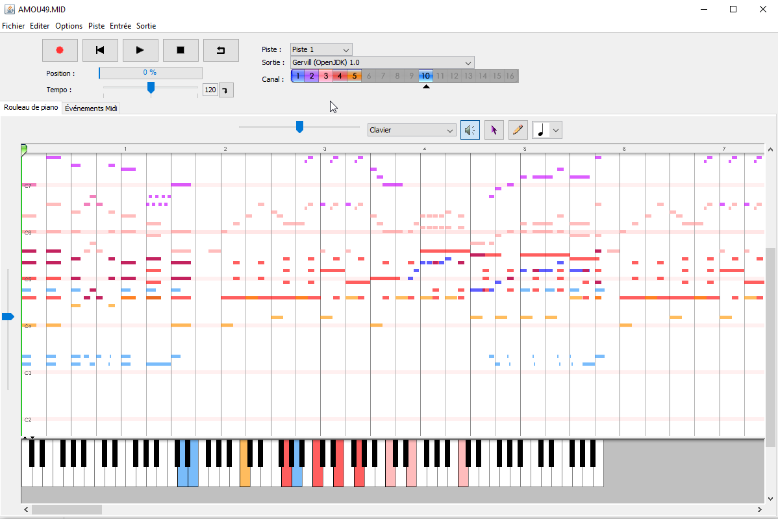This screenshot has height=519, width=778.
Task: Click the red Record button
Action: [60, 50]
